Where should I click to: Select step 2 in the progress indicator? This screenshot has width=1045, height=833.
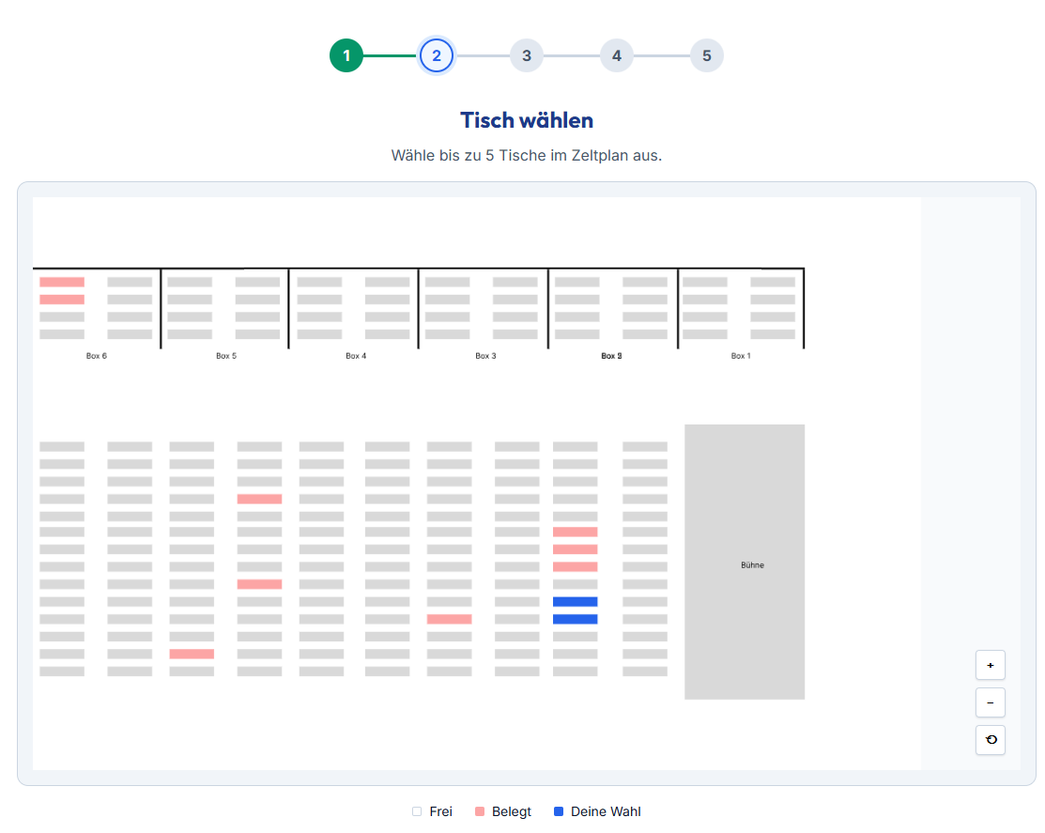[437, 56]
